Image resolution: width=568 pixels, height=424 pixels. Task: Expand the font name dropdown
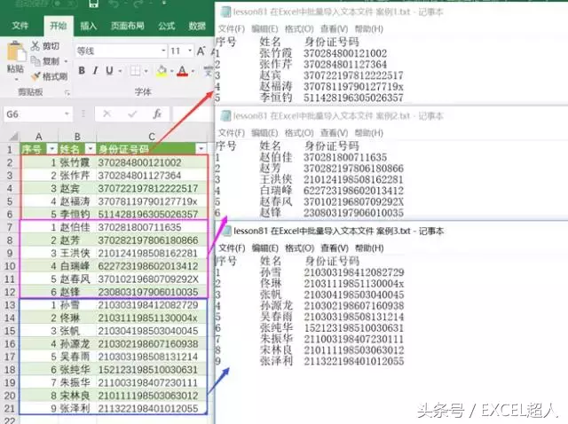(163, 51)
